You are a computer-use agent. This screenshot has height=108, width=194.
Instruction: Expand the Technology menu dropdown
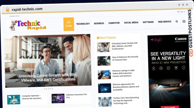tap(83, 24)
